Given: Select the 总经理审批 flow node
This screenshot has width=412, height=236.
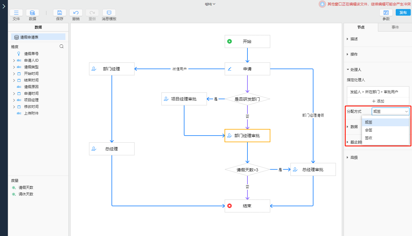Looking at the screenshot, I should click(x=313, y=170).
